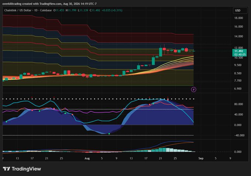Click the high value H11.799
This screenshot has width=251, height=176.
[x=71, y=10]
